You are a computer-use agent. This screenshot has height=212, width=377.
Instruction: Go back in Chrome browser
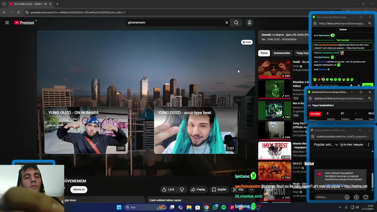click(x=4, y=12)
